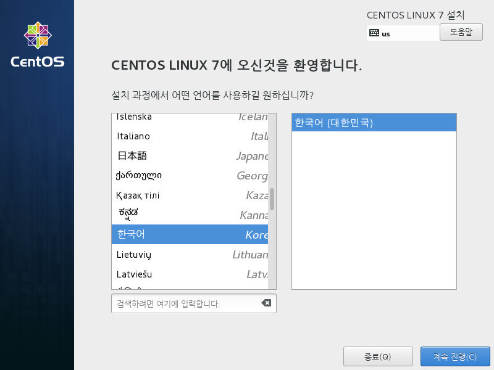Select 한국어 (대한민국) locale entry
Viewport: 494px width, 370px height.
374,122
